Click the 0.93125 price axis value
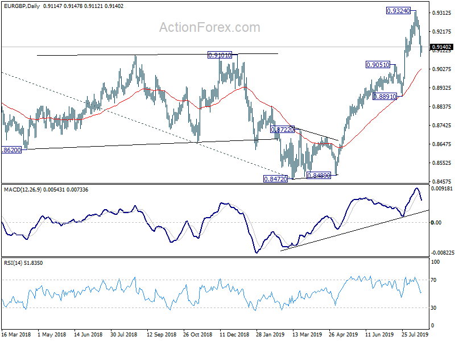The height and width of the screenshot is (341, 455). pyautogui.click(x=442, y=13)
